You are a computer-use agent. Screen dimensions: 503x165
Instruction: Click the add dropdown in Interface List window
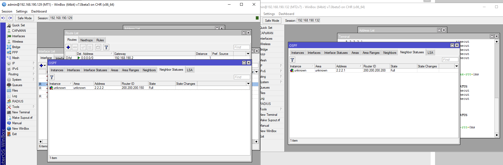(42, 66)
